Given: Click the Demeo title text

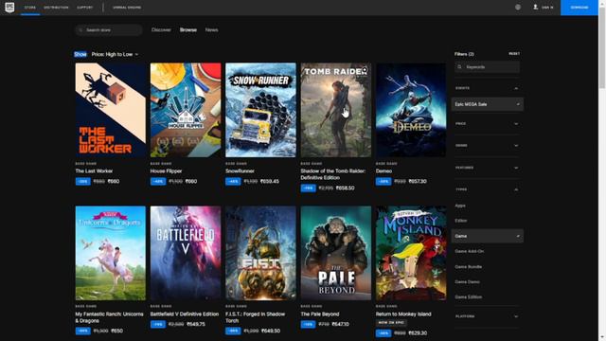Looking at the screenshot, I should 383,170.
